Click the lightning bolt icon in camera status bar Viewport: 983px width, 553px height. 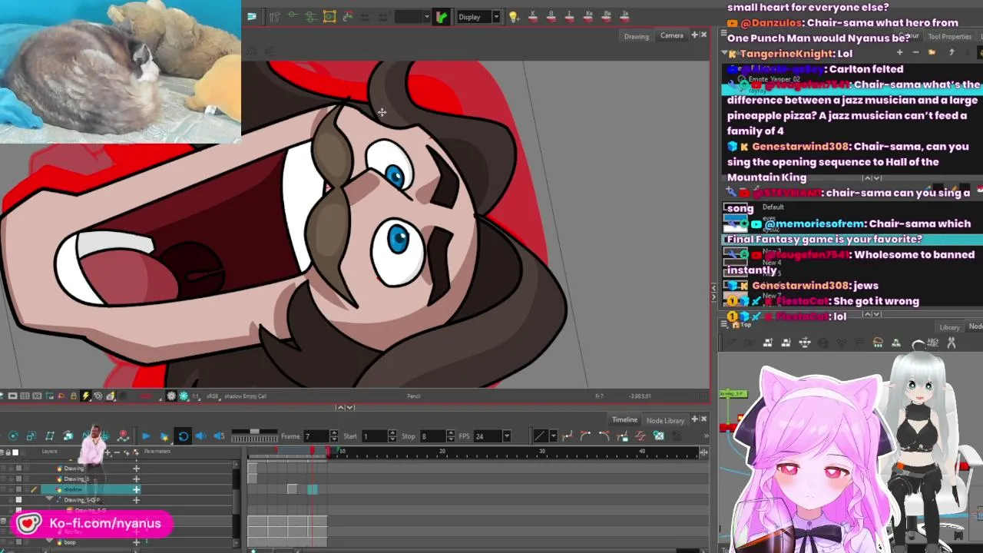tap(86, 396)
